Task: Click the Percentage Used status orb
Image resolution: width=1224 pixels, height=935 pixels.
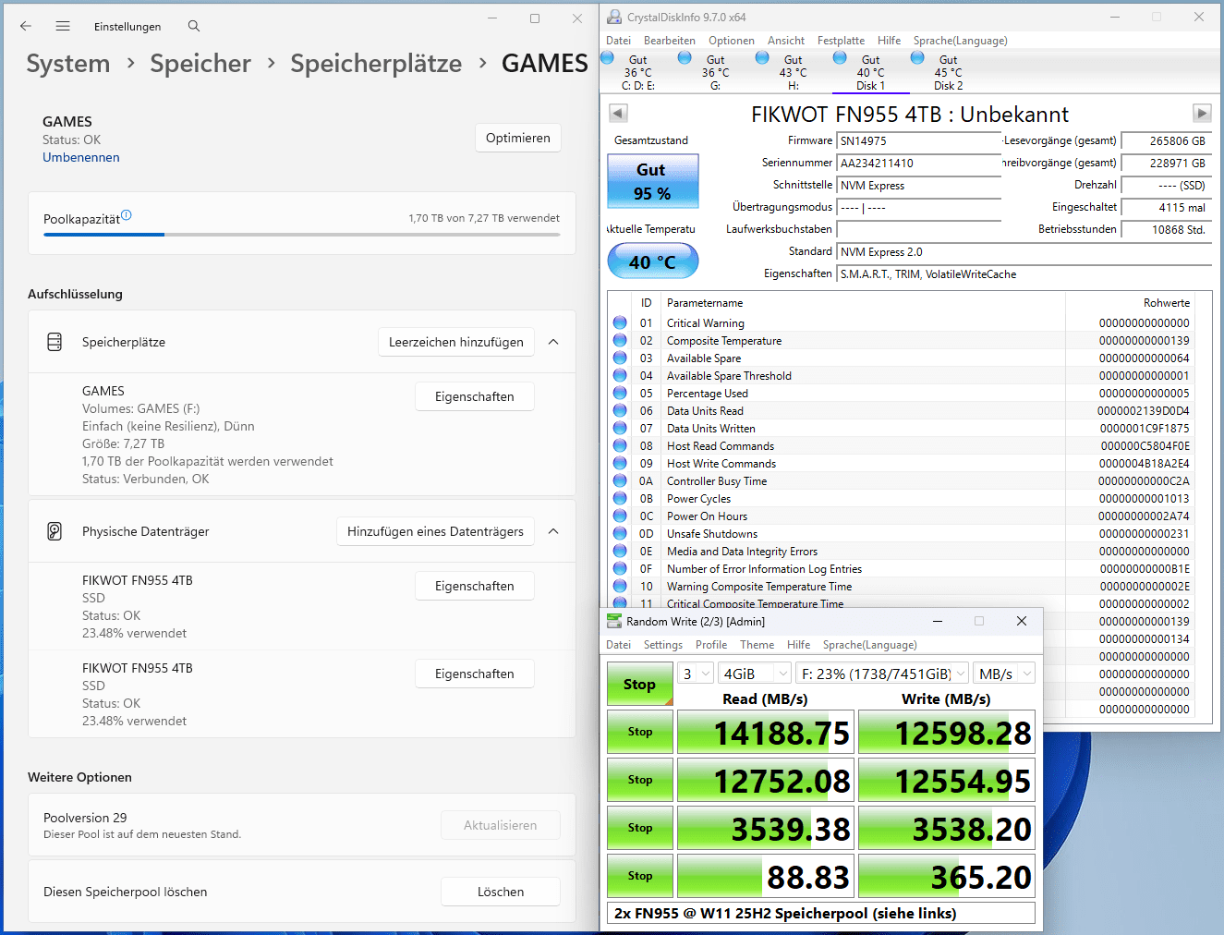Action: (620, 393)
